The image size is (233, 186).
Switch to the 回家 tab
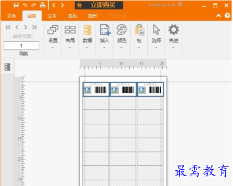tap(32, 16)
